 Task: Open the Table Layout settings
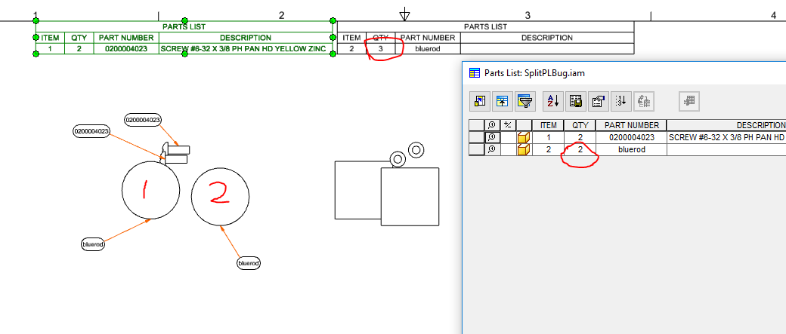click(x=599, y=102)
